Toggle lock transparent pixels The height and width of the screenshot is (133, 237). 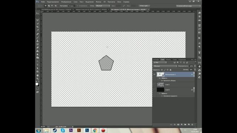[x=162, y=70]
